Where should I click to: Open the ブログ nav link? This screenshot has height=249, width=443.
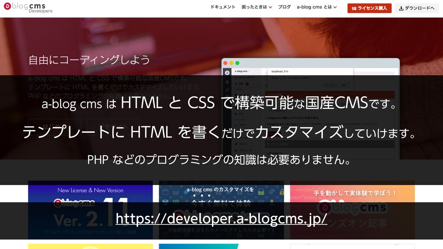tap(284, 7)
